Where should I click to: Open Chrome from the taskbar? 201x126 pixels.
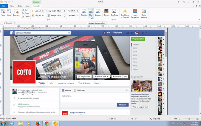47,124
